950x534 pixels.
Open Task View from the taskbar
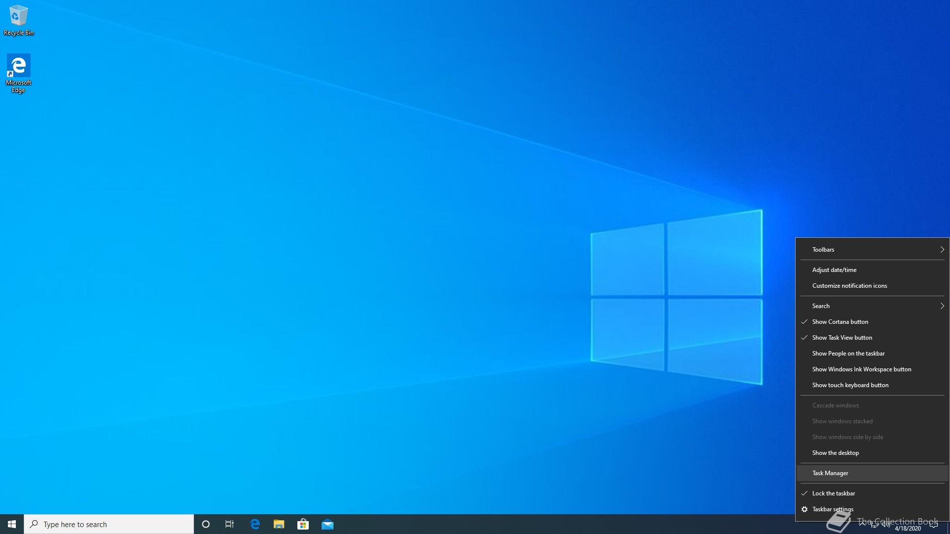point(230,524)
